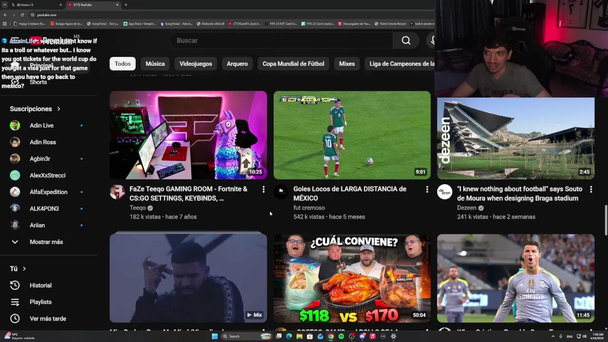Open a new browser tab with plus button
Screen dimensions: 608x342
pos(125,5)
